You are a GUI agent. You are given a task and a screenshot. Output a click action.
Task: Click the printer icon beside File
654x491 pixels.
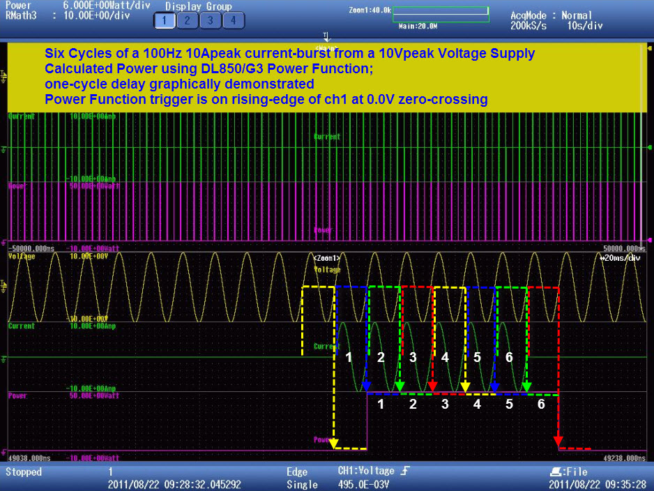[556, 472]
